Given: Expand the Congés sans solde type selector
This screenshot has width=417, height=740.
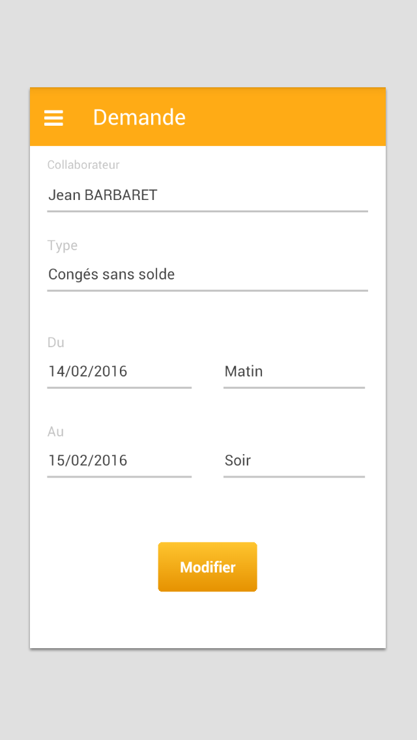Looking at the screenshot, I should click(x=207, y=274).
